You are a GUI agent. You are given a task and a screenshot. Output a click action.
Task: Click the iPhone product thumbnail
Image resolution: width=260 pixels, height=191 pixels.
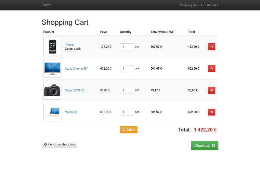pyautogui.click(x=52, y=47)
